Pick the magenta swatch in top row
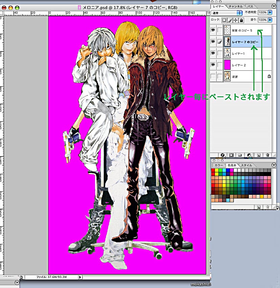 (232, 170)
